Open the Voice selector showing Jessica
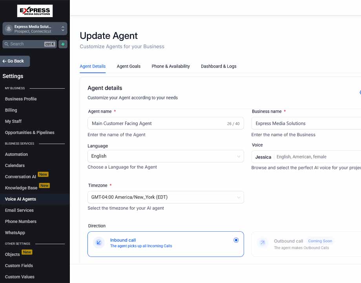The width and height of the screenshot is (361, 283). [306, 157]
